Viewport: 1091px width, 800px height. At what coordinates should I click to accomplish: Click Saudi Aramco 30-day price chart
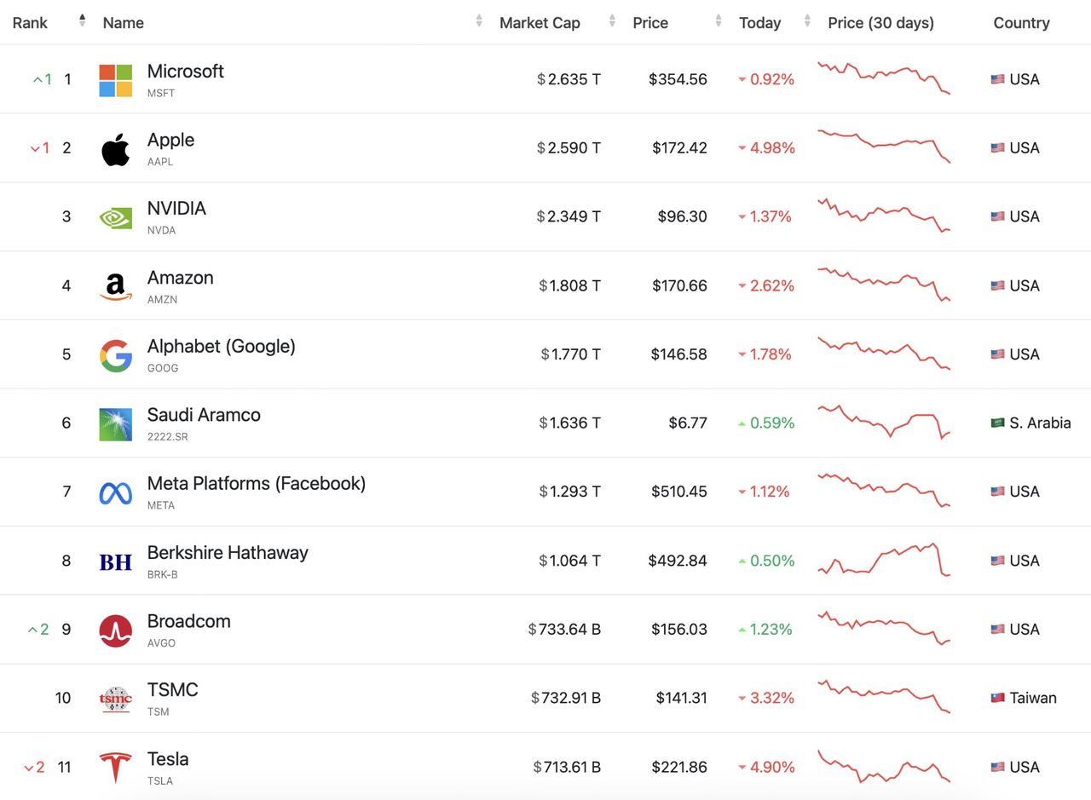[883, 422]
